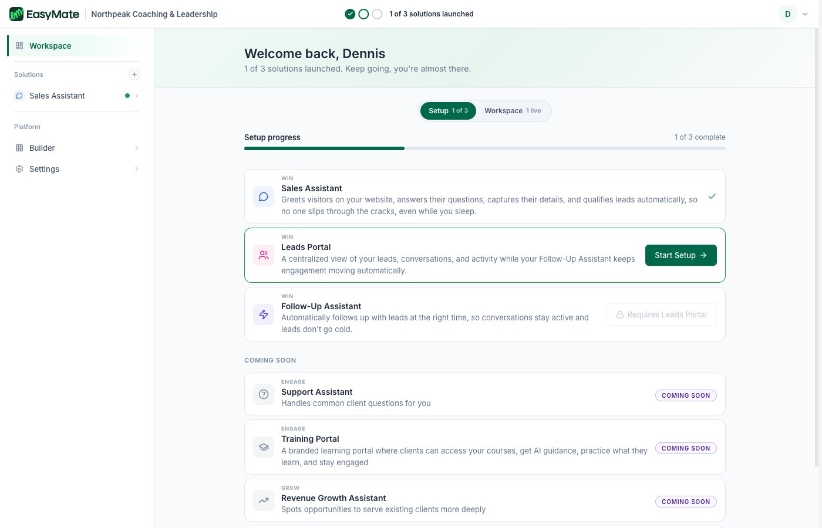Click the Workspace grid icon in sidebar
The height and width of the screenshot is (528, 822).
(19, 46)
